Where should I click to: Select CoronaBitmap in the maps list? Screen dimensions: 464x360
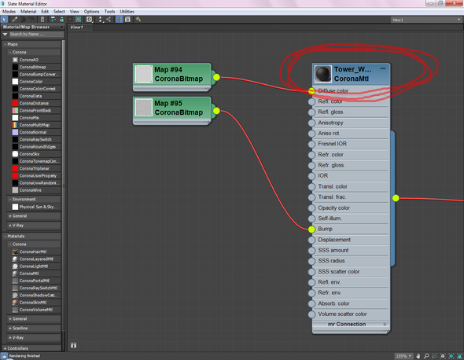[32, 67]
